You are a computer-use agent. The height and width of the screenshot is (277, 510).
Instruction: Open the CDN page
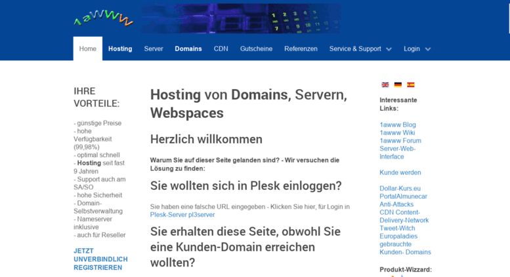tap(221, 48)
